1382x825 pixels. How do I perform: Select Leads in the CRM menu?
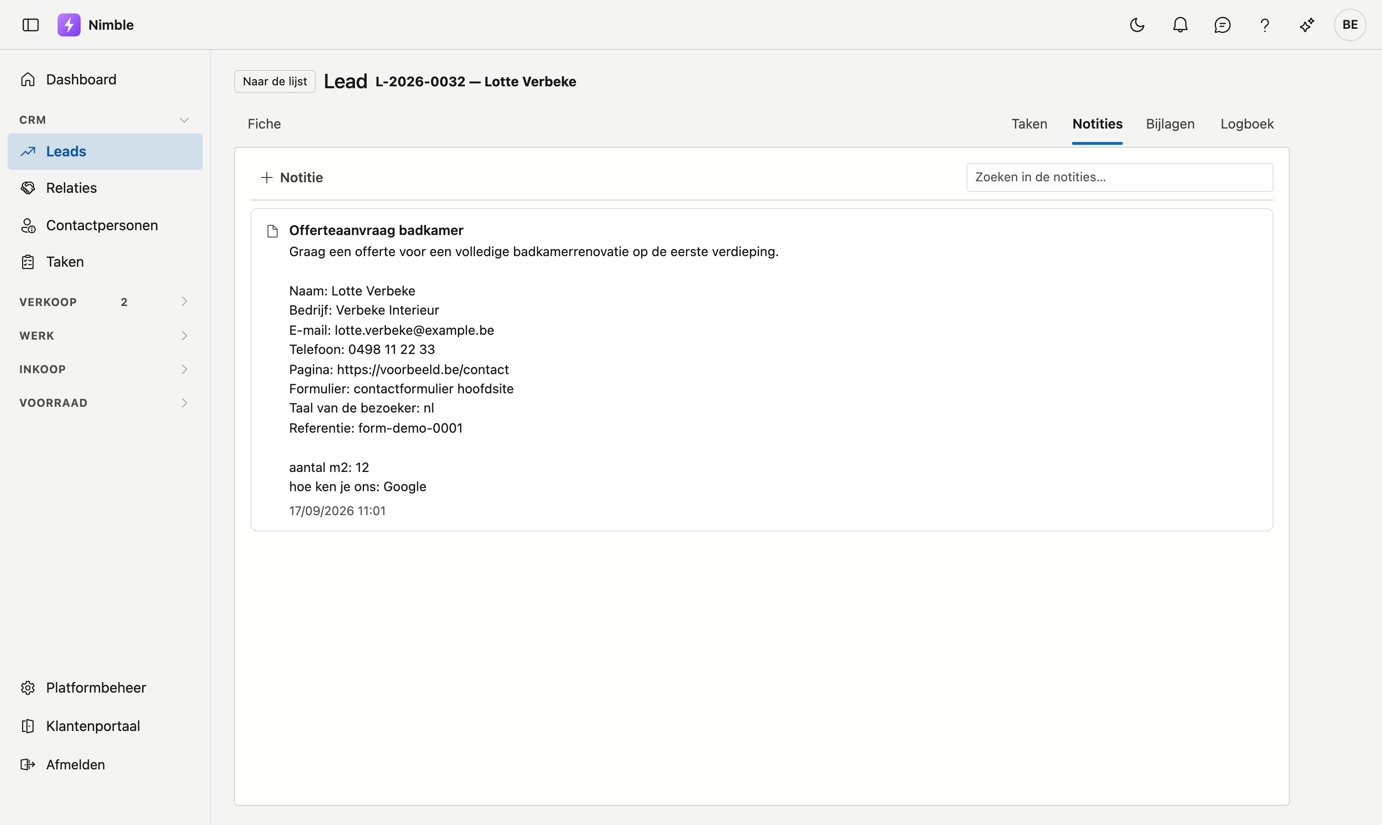105,151
